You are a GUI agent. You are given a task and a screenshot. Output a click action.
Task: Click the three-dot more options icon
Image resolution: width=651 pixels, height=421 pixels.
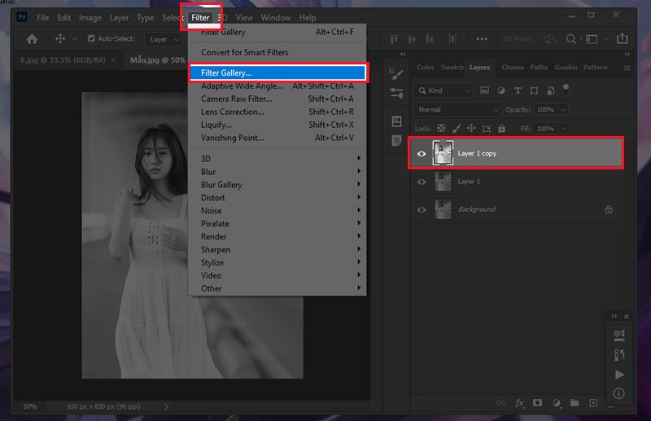tap(482, 38)
